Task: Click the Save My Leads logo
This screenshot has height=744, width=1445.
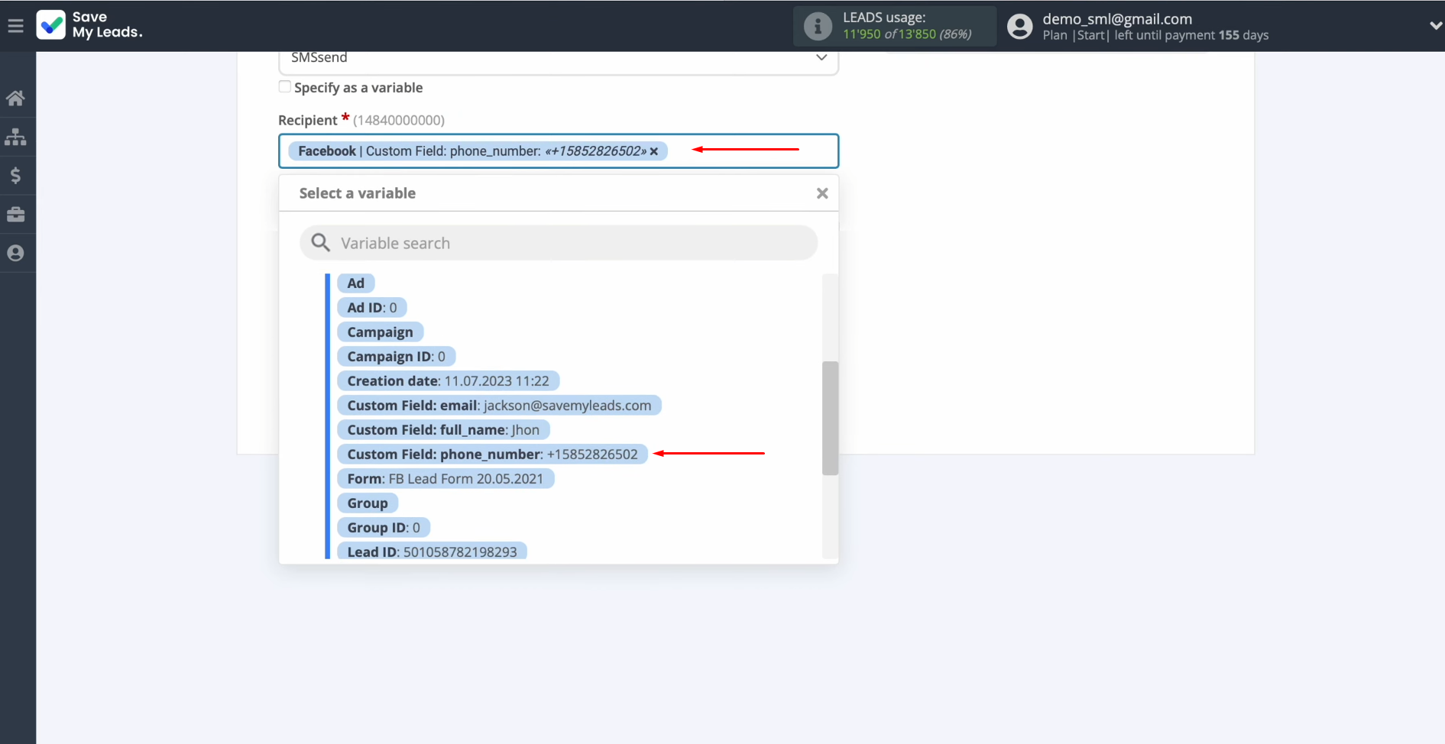Action: coord(89,25)
